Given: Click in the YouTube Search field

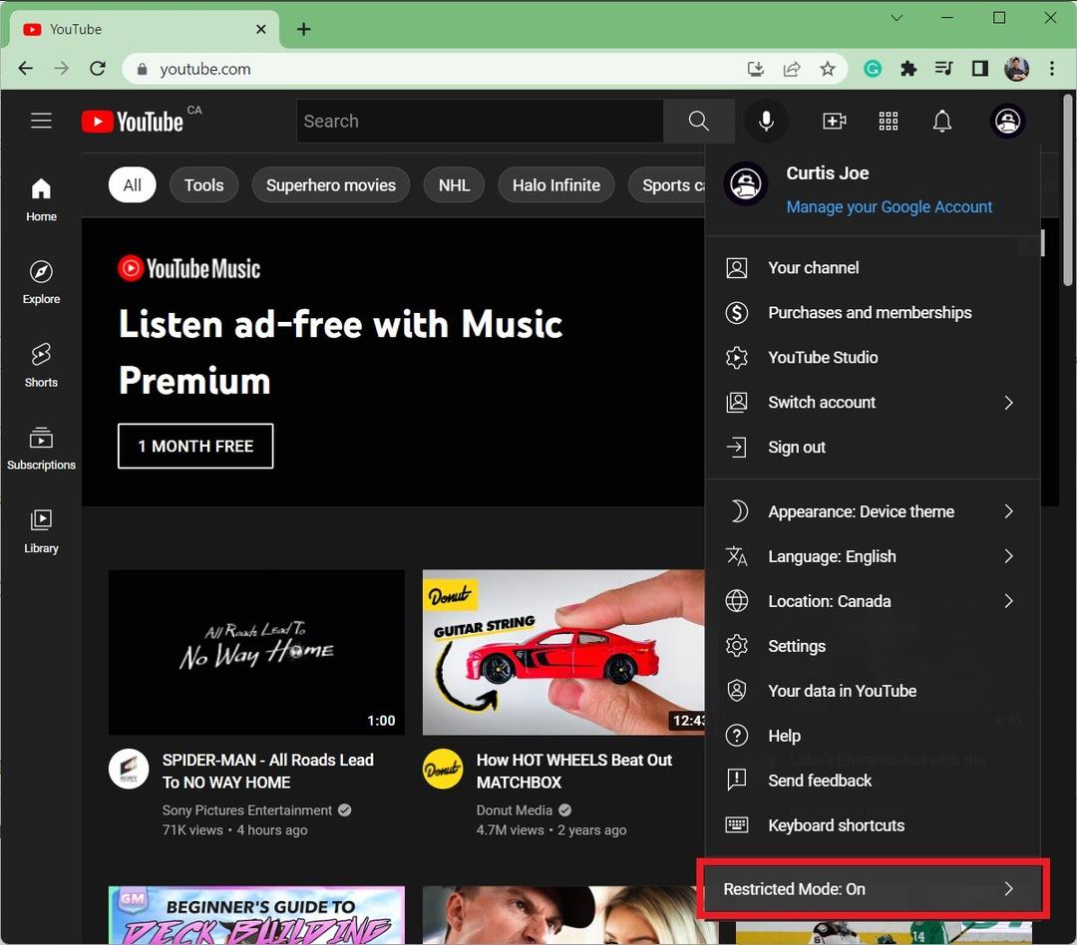Looking at the screenshot, I should pos(480,121).
